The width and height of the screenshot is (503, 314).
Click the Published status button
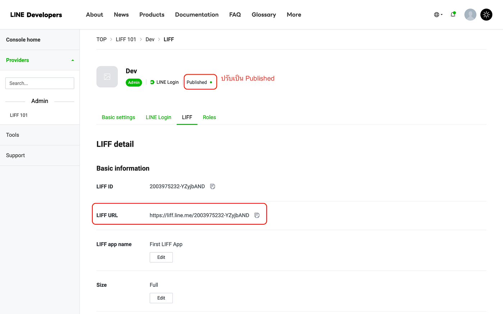pyautogui.click(x=200, y=82)
